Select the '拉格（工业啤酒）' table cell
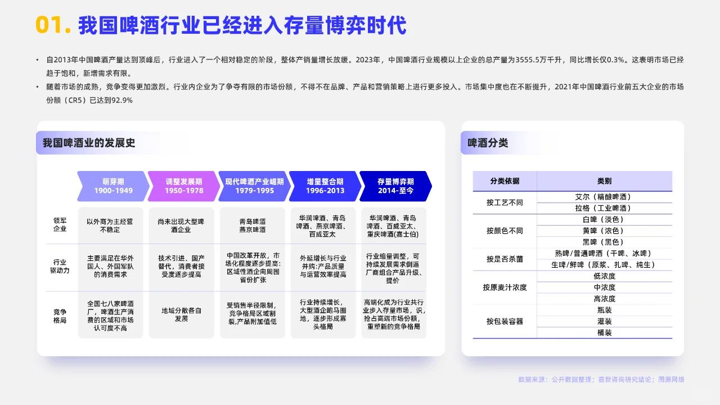The height and width of the screenshot is (405, 720). pyautogui.click(x=604, y=208)
